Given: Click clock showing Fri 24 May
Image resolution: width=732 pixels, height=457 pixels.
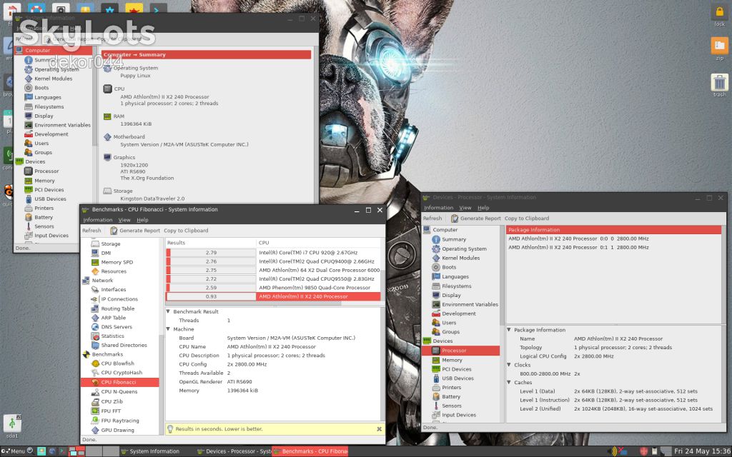Looking at the screenshot, I should tap(702, 451).
